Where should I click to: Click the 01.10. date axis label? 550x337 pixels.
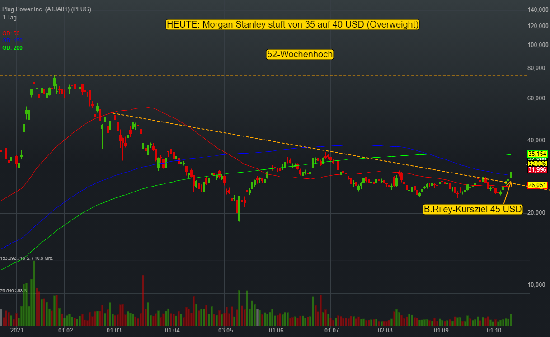pos(495,331)
